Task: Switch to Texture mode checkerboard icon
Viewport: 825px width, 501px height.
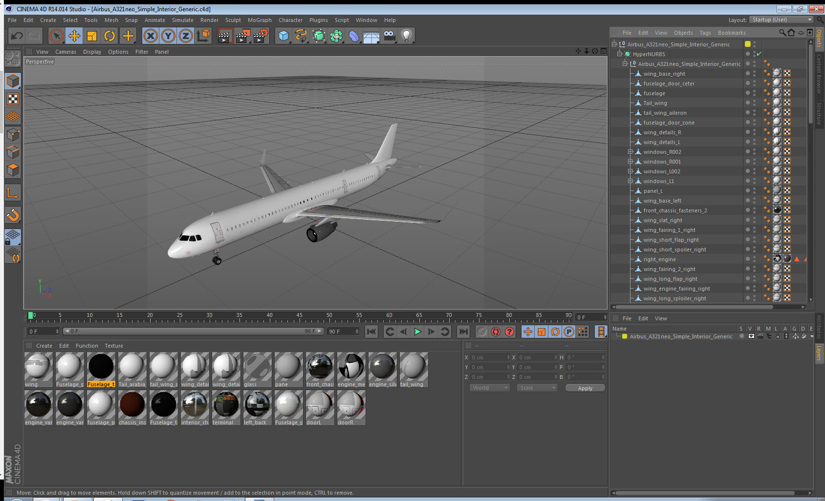Action: (x=13, y=99)
